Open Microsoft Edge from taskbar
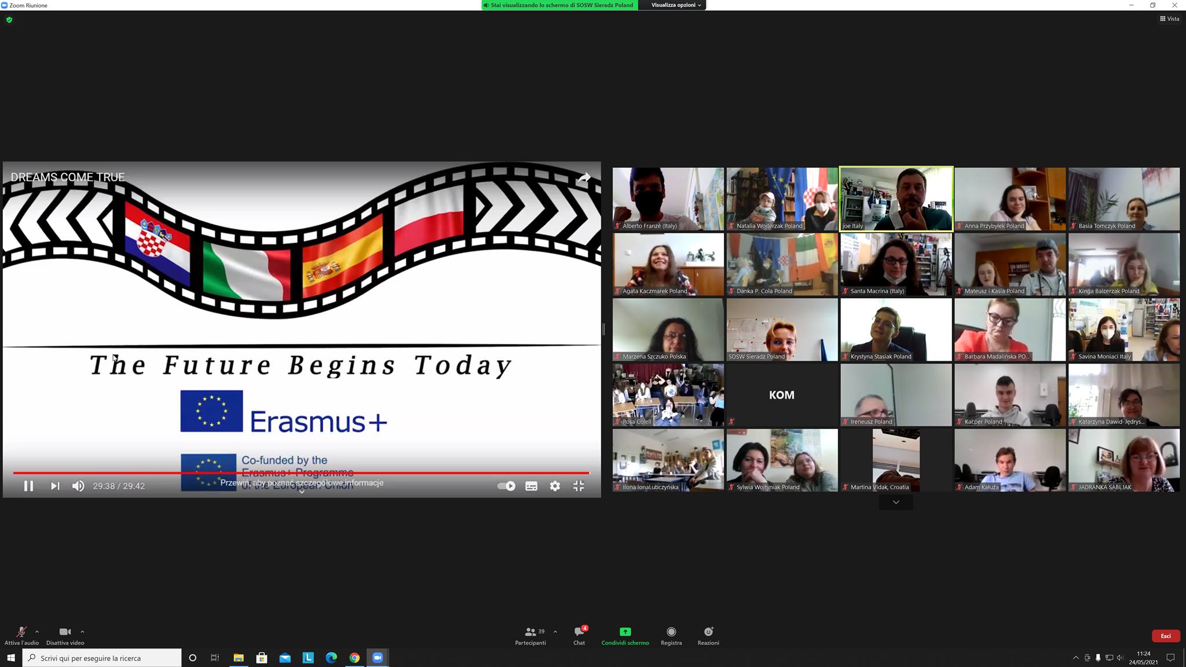 [x=331, y=658]
